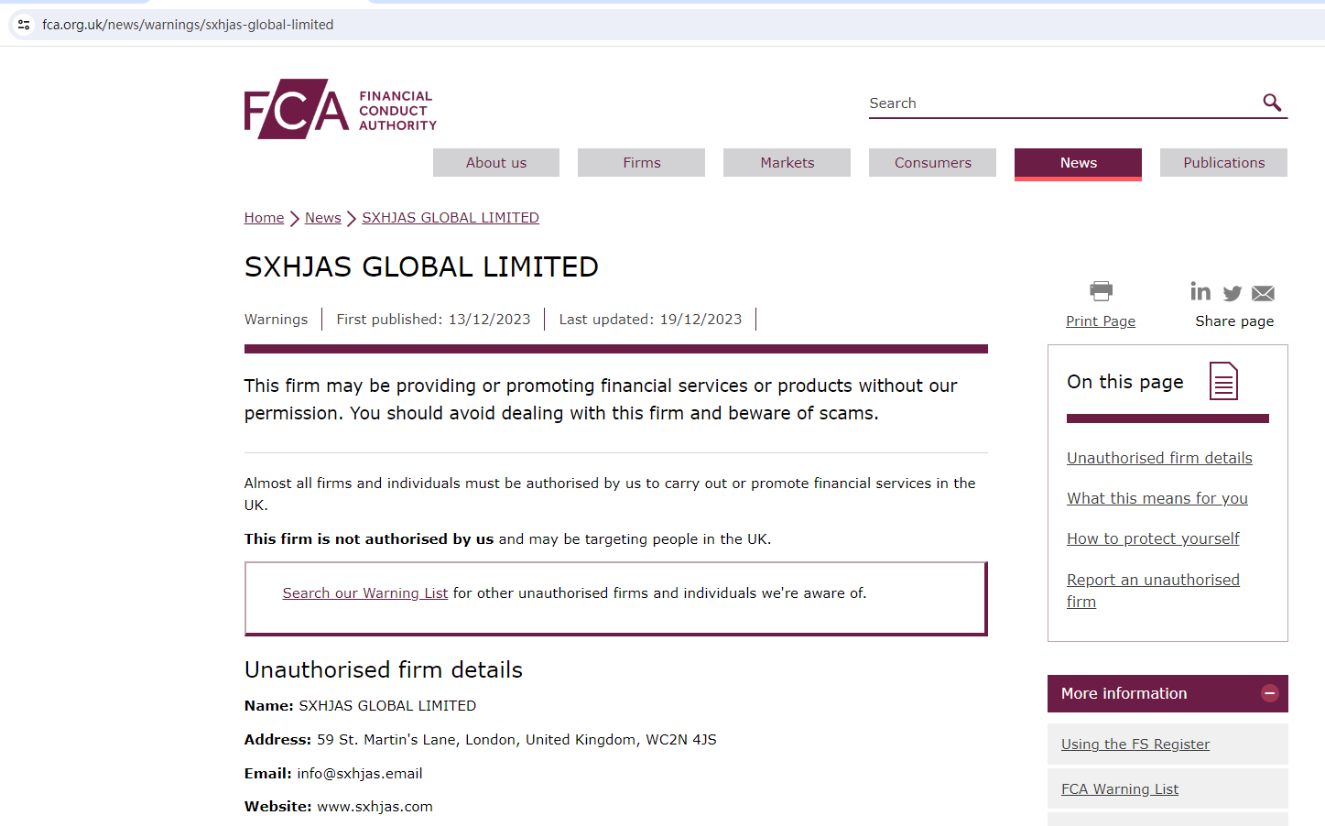Open the Consumers menu tab

coord(932,163)
